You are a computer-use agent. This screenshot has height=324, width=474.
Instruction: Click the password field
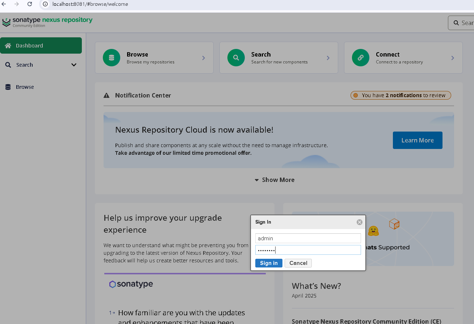[308, 250]
